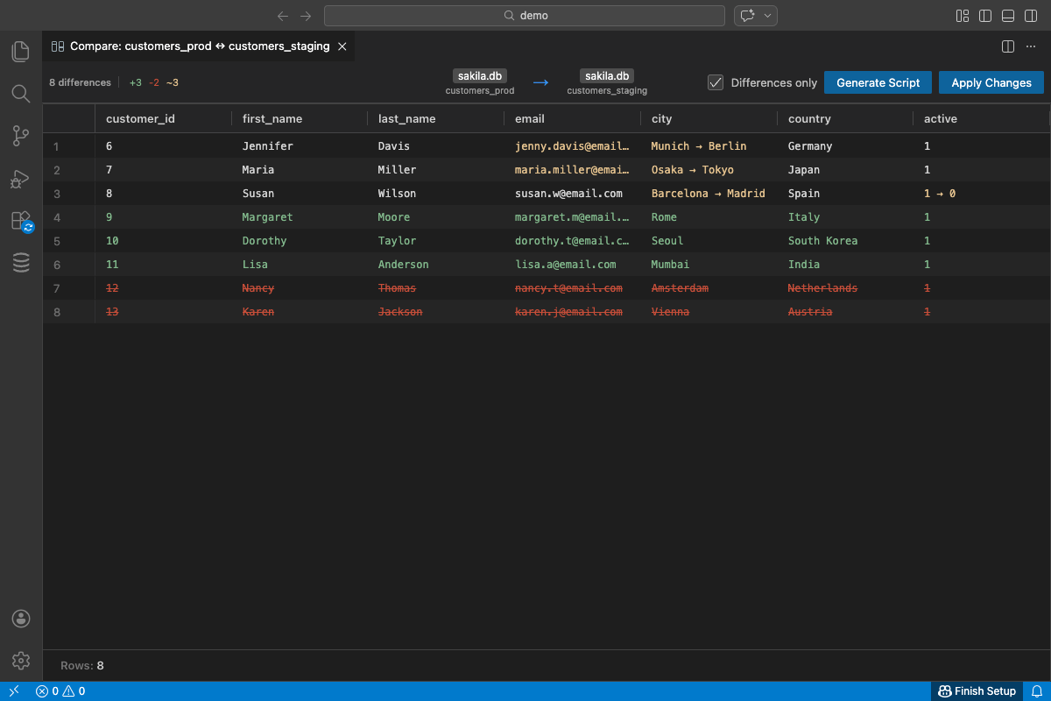Viewport: 1051px width, 701px height.
Task: Click the Generate Script button
Action: tap(878, 81)
